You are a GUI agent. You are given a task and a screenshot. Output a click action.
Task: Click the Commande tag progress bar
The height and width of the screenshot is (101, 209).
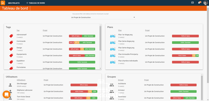(82, 43)
